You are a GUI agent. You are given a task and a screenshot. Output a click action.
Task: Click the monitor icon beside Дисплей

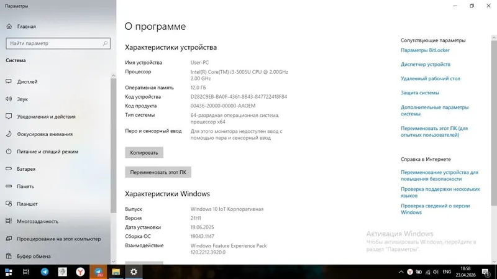click(x=9, y=81)
